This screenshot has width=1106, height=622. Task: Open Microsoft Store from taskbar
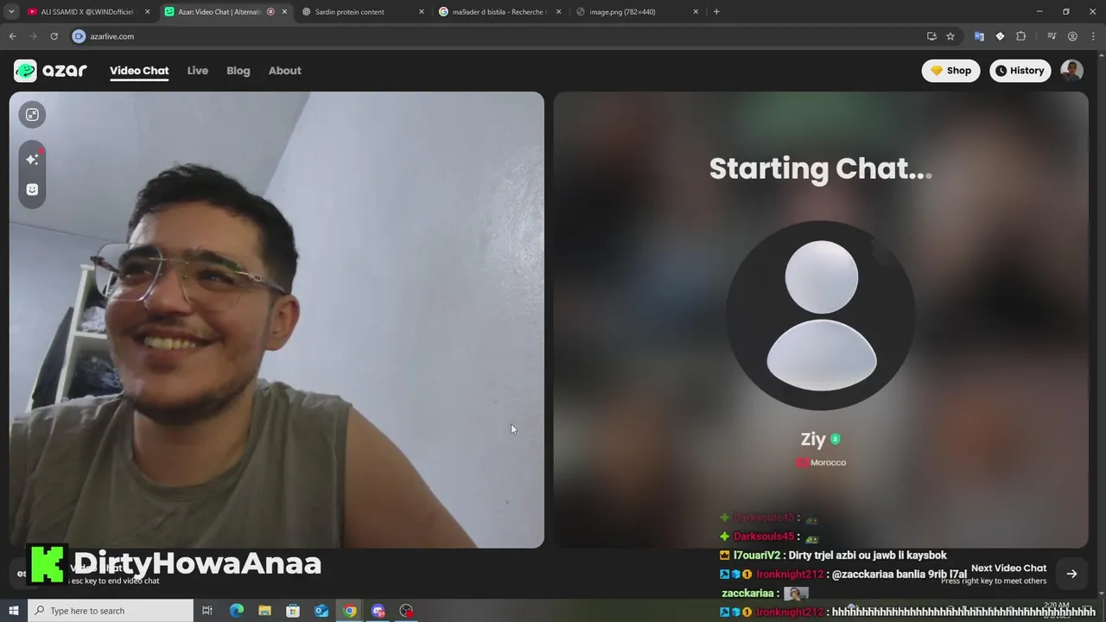click(293, 611)
